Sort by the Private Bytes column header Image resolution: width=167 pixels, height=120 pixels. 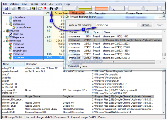(60, 13)
